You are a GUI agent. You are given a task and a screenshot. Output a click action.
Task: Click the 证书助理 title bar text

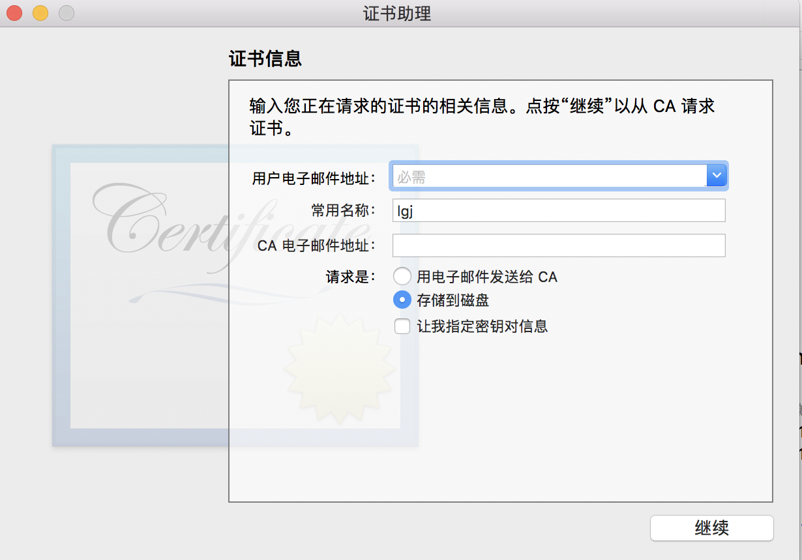point(397,13)
